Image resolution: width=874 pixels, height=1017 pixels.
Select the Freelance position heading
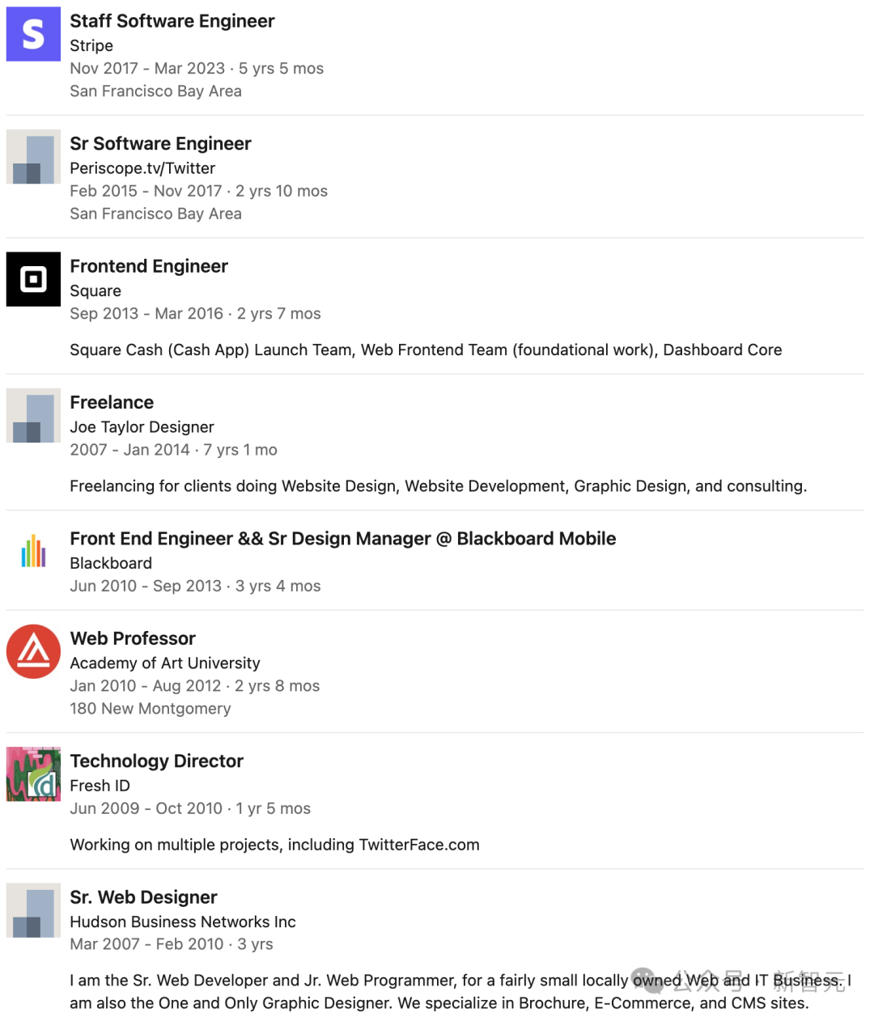(112, 402)
